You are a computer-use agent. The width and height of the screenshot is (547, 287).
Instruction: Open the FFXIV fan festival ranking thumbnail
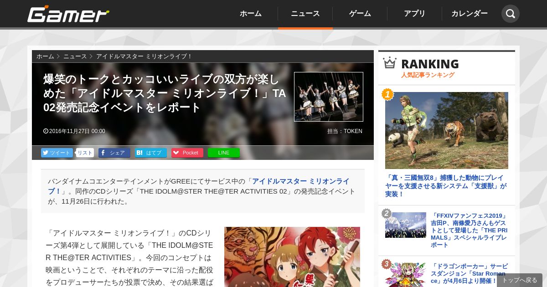click(406, 225)
